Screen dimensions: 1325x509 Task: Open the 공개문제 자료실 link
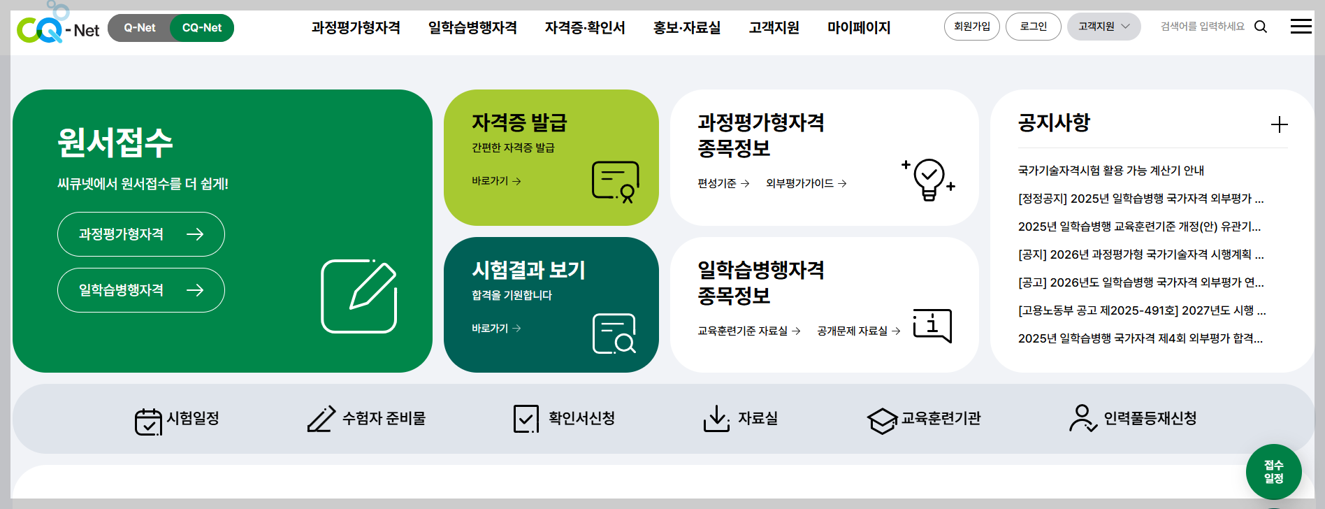tap(859, 331)
